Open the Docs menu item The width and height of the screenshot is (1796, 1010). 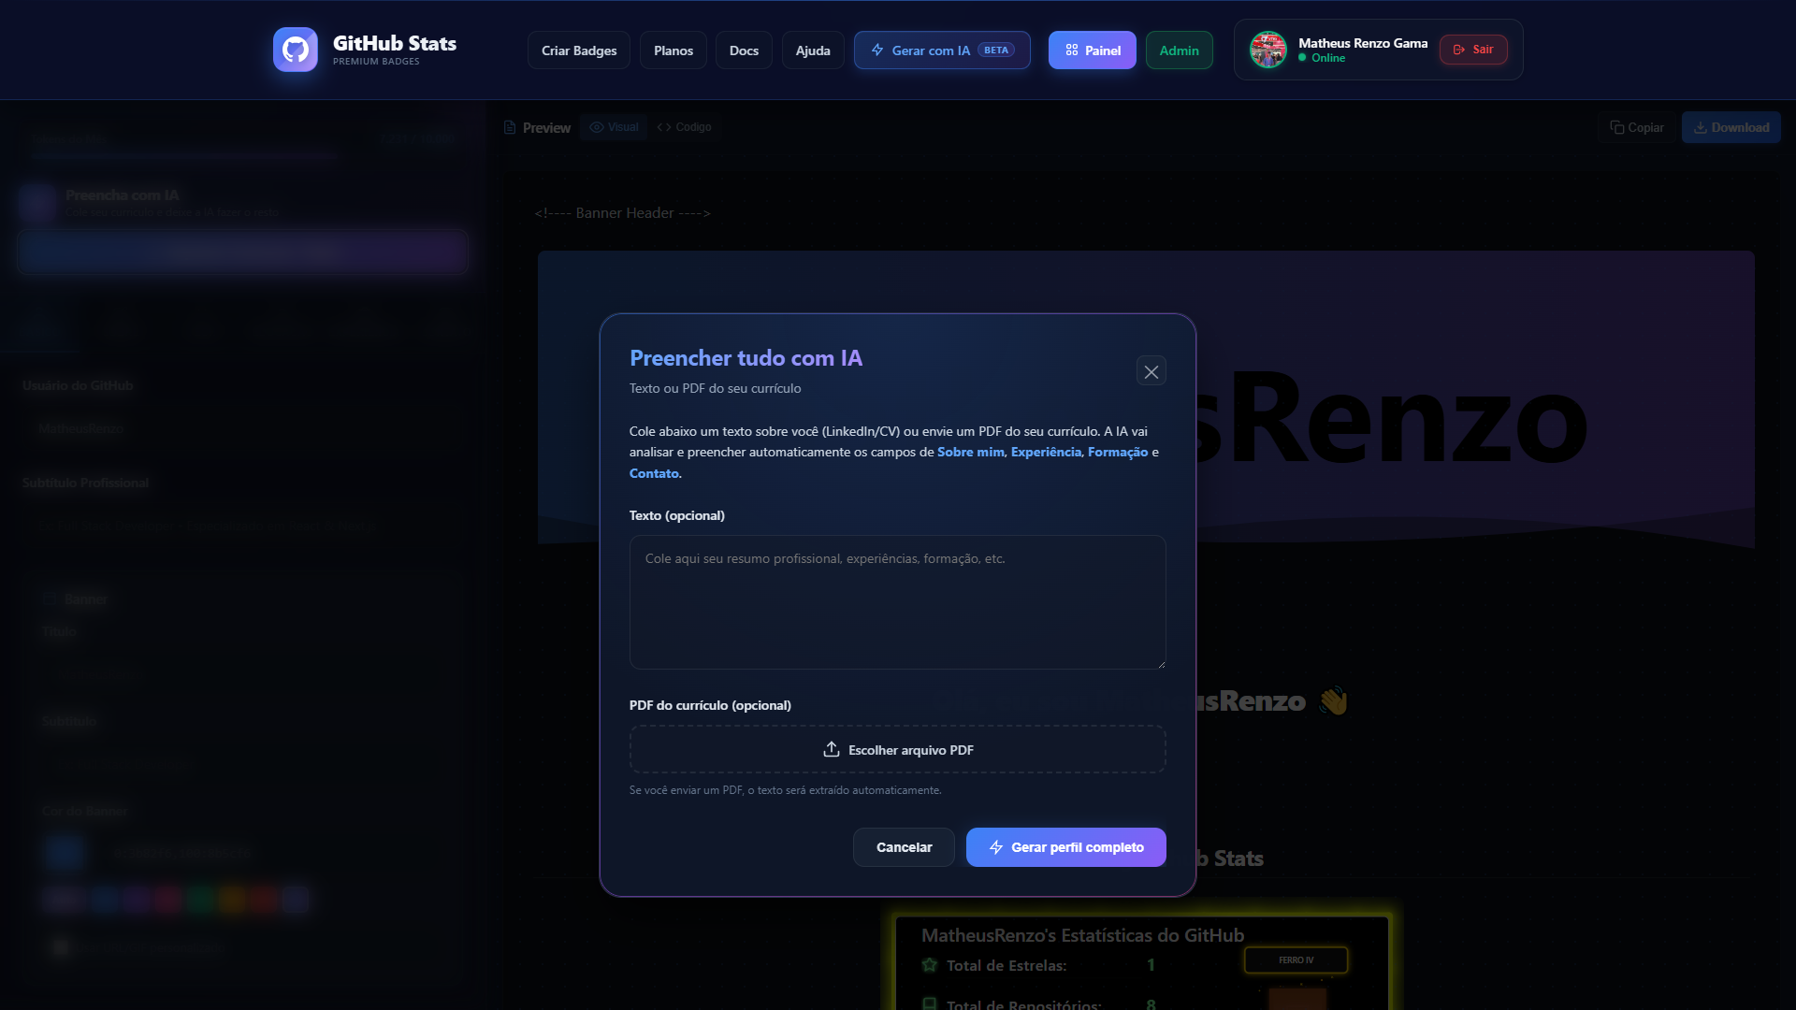[744, 50]
